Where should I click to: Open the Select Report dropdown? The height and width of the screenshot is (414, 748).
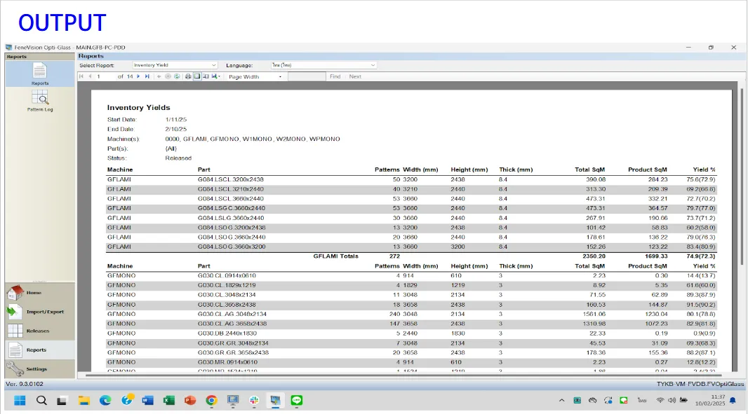(x=175, y=65)
